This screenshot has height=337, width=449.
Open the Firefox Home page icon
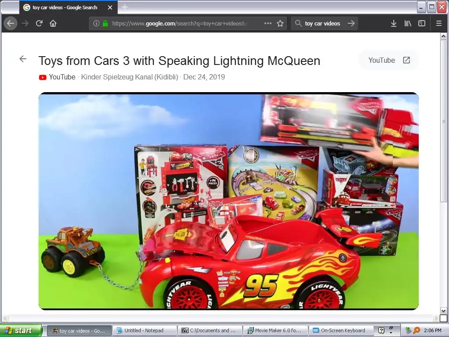(53, 23)
